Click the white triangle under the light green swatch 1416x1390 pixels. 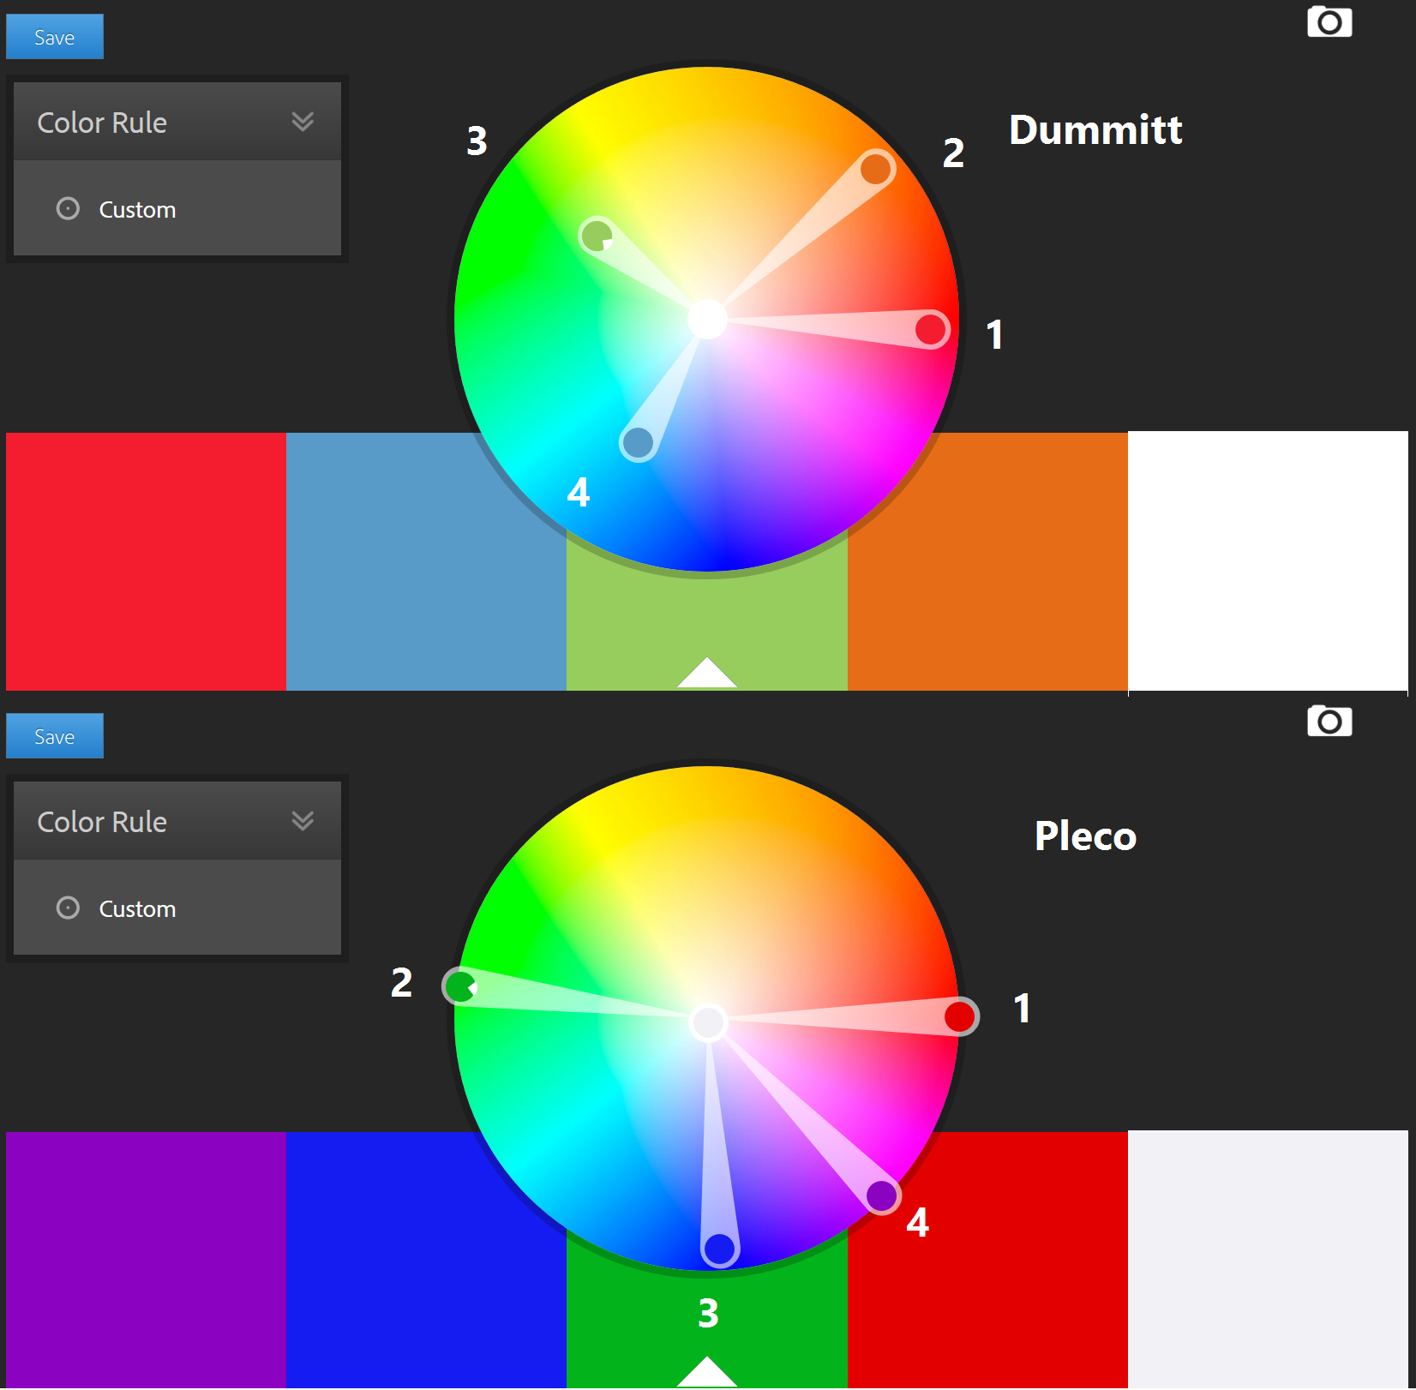click(x=706, y=674)
